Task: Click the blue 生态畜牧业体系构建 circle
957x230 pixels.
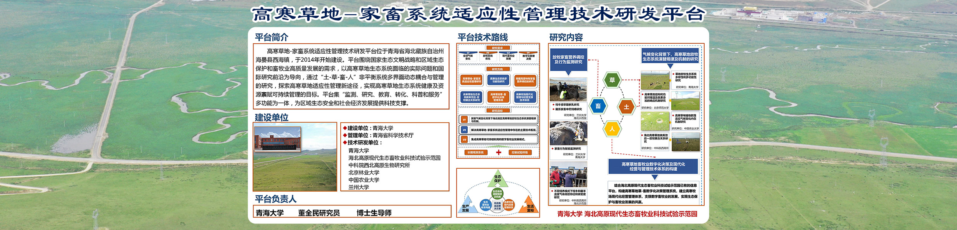Action: tap(485, 205)
